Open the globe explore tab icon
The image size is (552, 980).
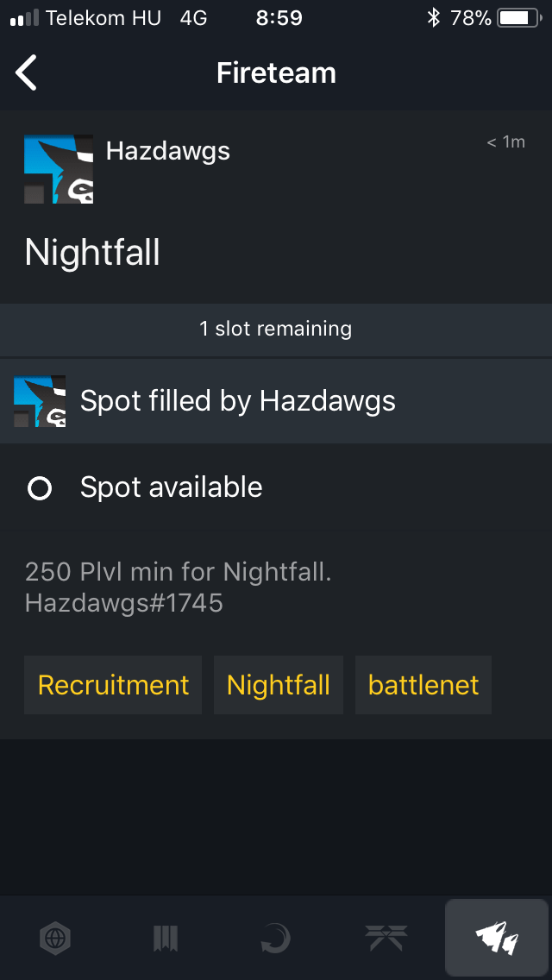pyautogui.click(x=55, y=938)
